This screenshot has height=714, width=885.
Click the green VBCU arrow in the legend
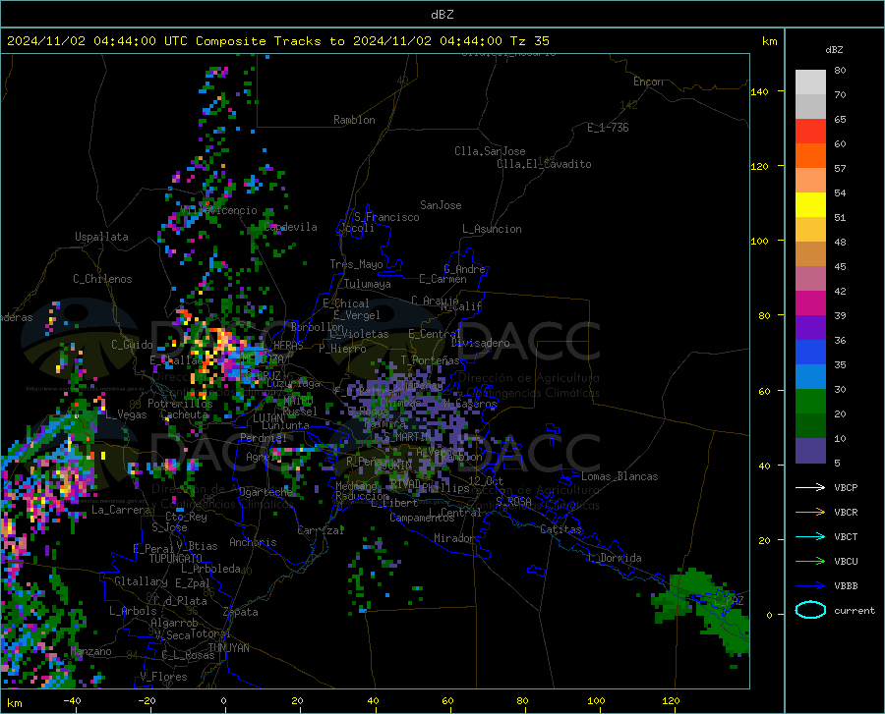[x=810, y=561]
